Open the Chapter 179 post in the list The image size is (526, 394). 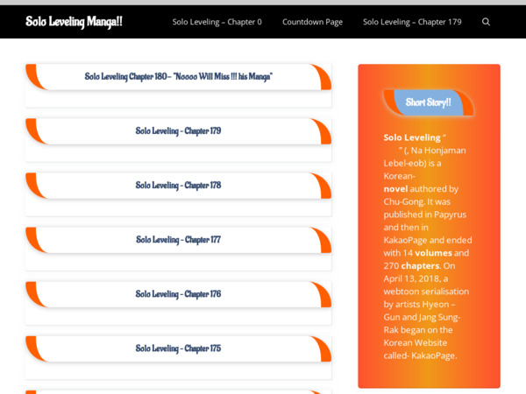pos(179,131)
